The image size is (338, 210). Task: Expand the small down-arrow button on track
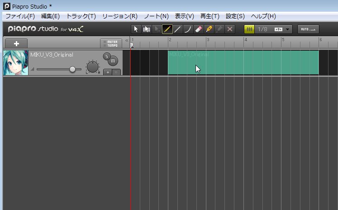pyautogui.click(x=116, y=72)
